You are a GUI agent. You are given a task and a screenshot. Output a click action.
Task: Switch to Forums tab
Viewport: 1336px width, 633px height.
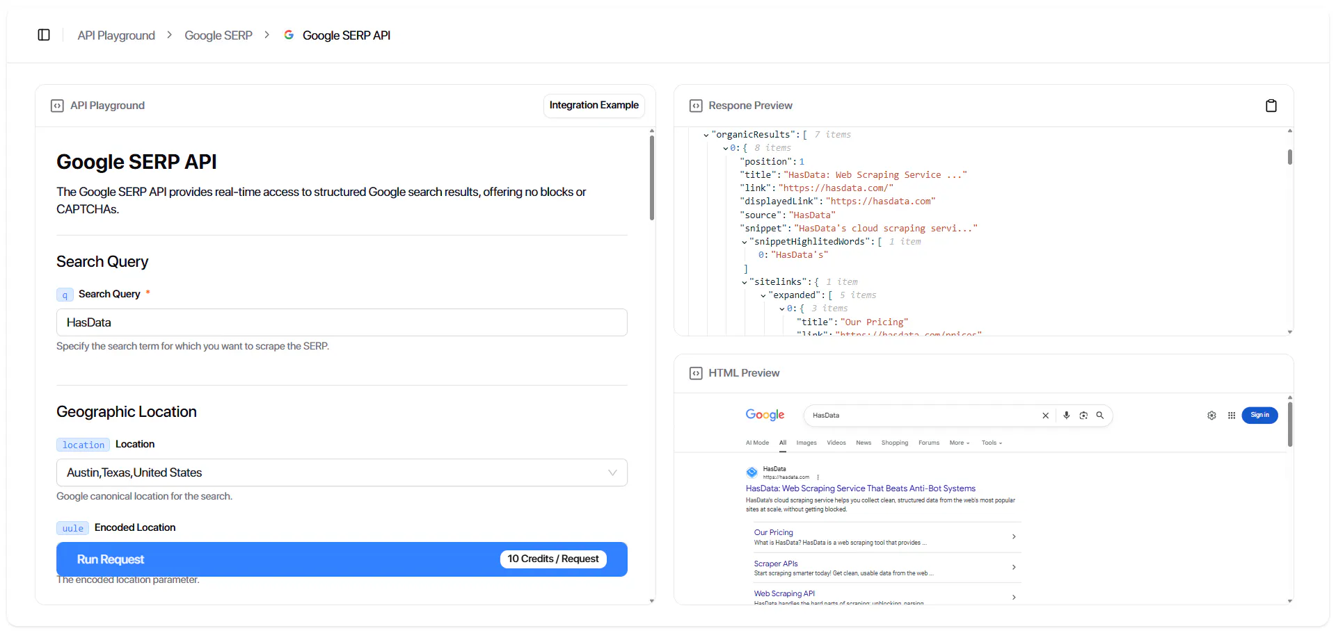click(x=929, y=443)
